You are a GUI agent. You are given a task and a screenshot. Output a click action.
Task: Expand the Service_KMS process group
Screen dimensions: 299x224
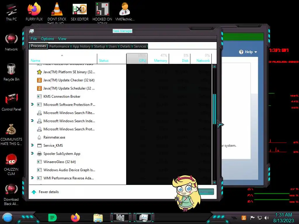(32, 145)
